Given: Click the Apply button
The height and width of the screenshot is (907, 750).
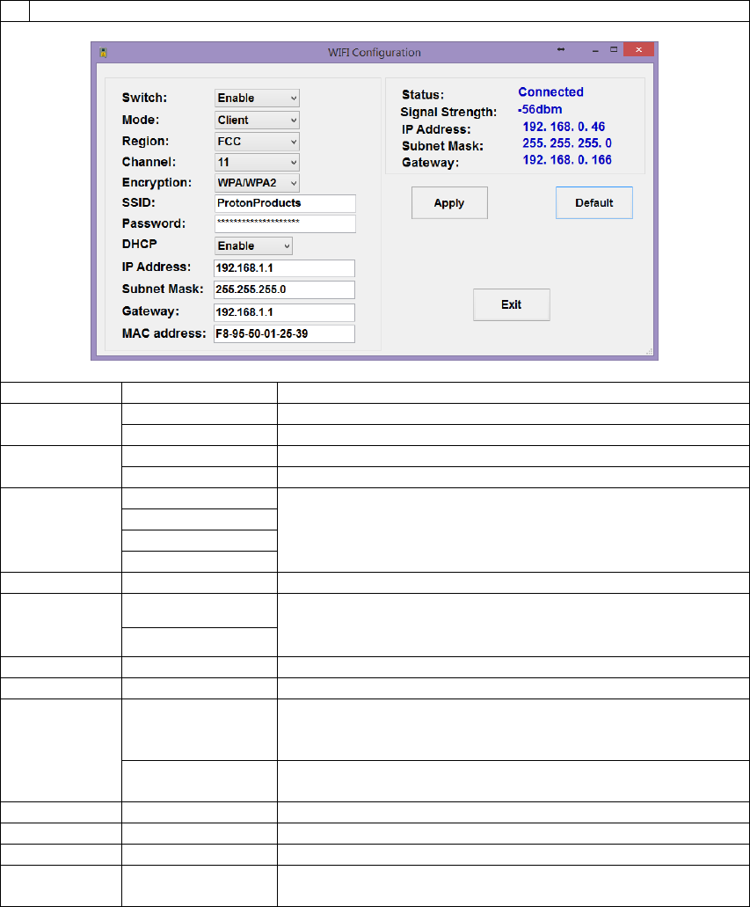Looking at the screenshot, I should [449, 203].
